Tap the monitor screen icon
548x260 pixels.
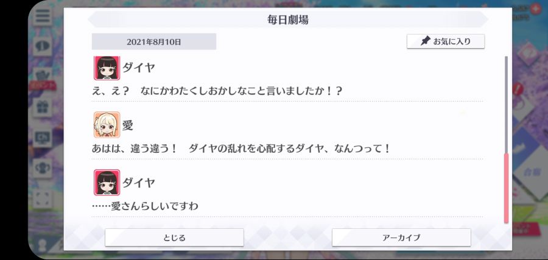click(43, 138)
